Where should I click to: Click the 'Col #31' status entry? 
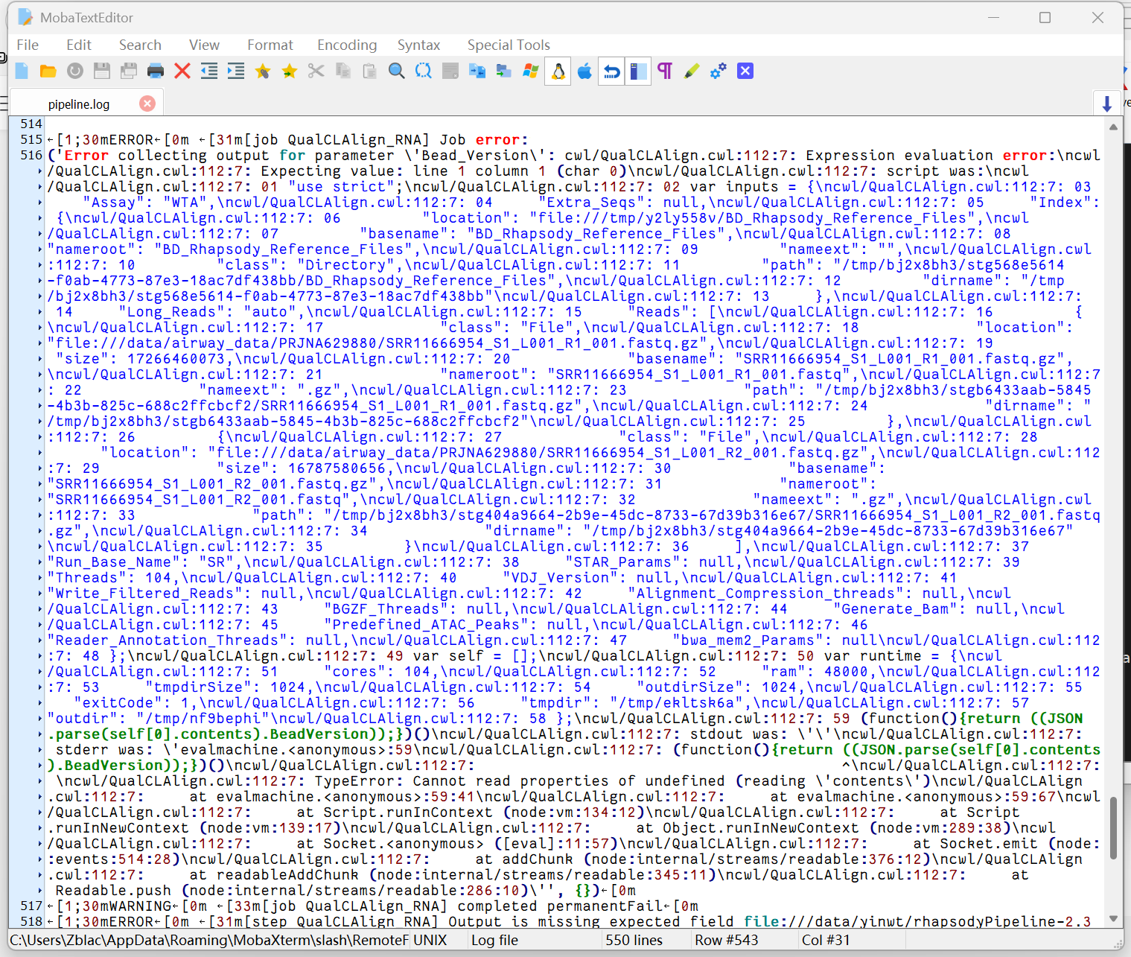point(826,940)
